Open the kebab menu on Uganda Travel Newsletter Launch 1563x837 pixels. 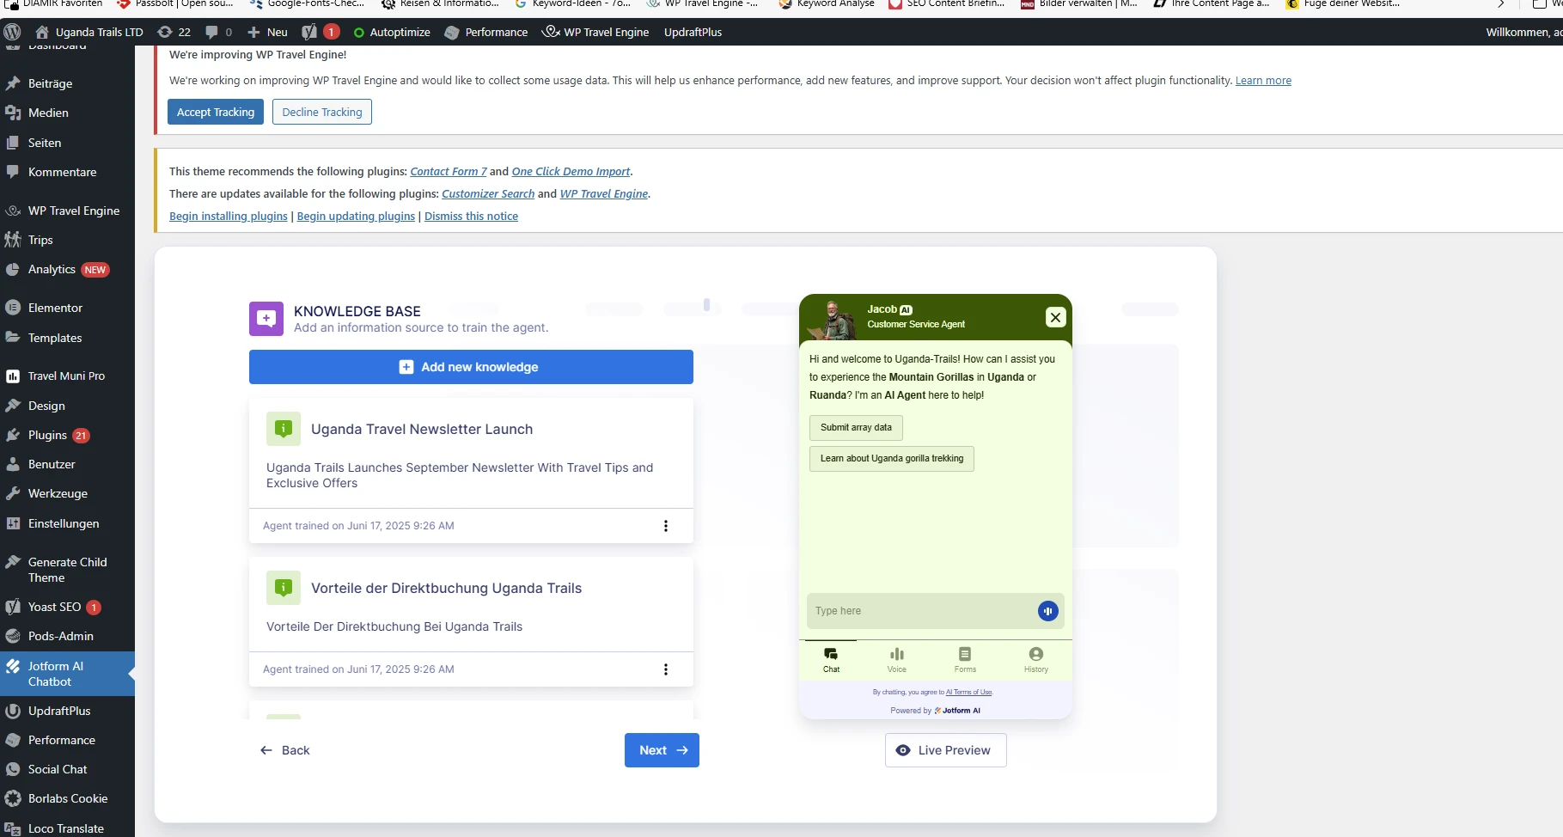click(666, 526)
